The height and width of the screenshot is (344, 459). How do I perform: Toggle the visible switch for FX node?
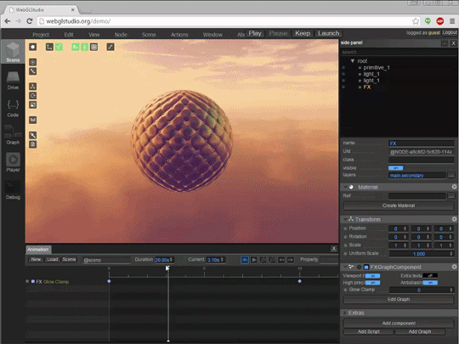point(395,168)
